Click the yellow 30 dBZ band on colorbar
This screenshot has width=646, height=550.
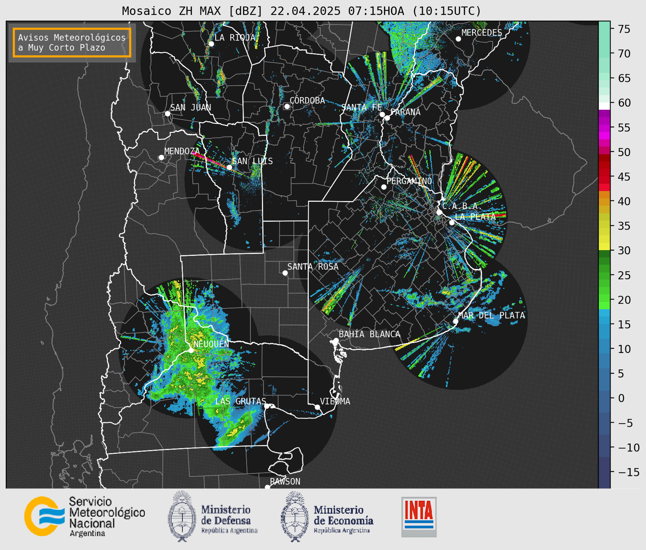(x=604, y=247)
